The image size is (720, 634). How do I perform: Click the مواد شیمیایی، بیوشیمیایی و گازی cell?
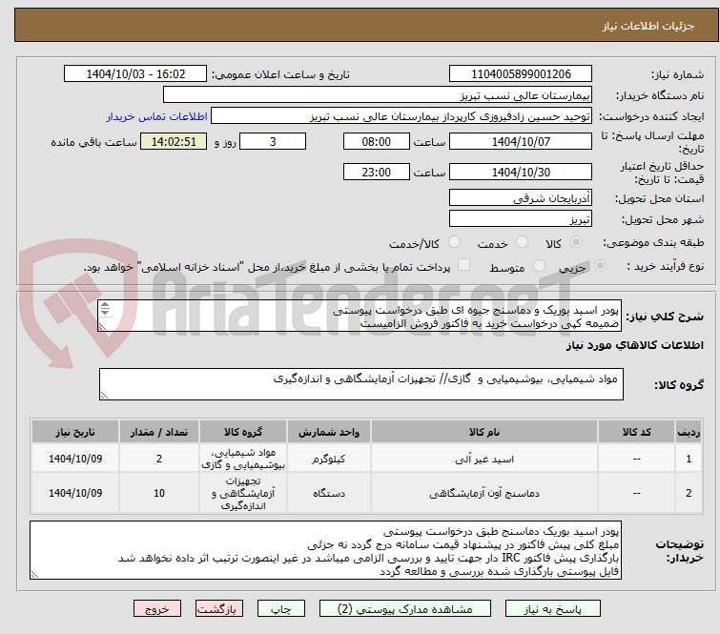(243, 459)
